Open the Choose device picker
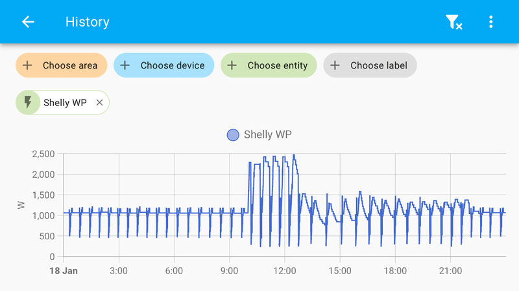This screenshot has width=519, height=291. click(x=172, y=65)
